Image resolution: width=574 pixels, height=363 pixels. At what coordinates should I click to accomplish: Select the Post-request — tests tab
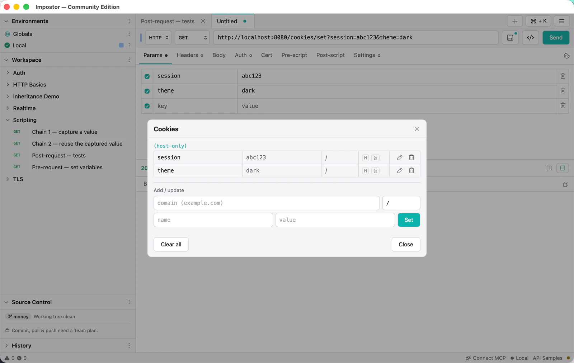(168, 21)
